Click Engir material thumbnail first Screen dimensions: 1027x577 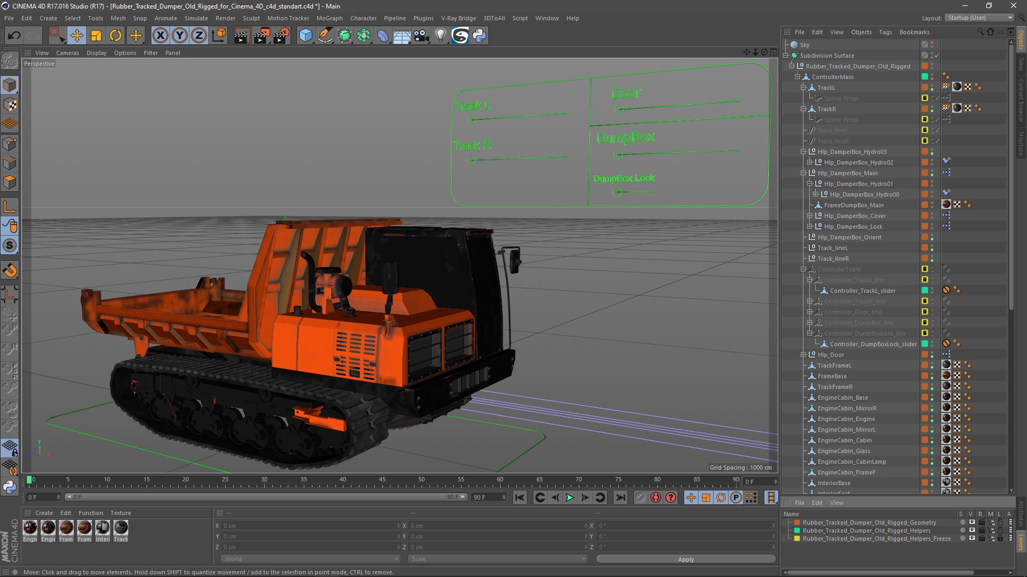click(30, 531)
